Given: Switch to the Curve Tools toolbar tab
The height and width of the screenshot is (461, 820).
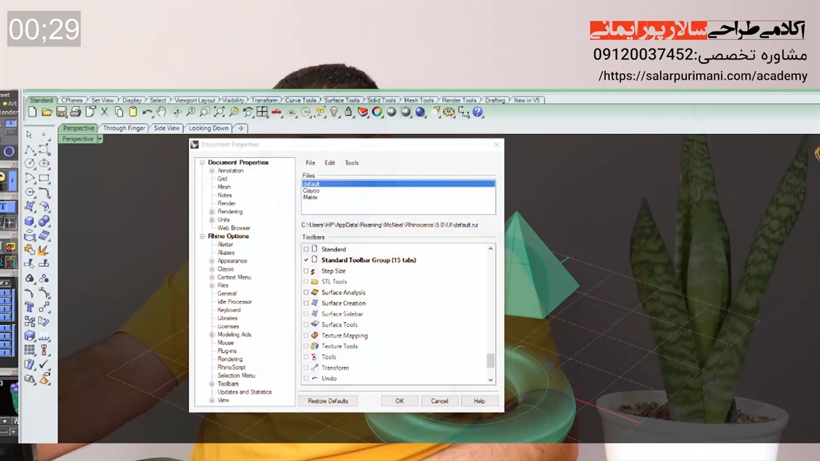Looking at the screenshot, I should point(300,101).
